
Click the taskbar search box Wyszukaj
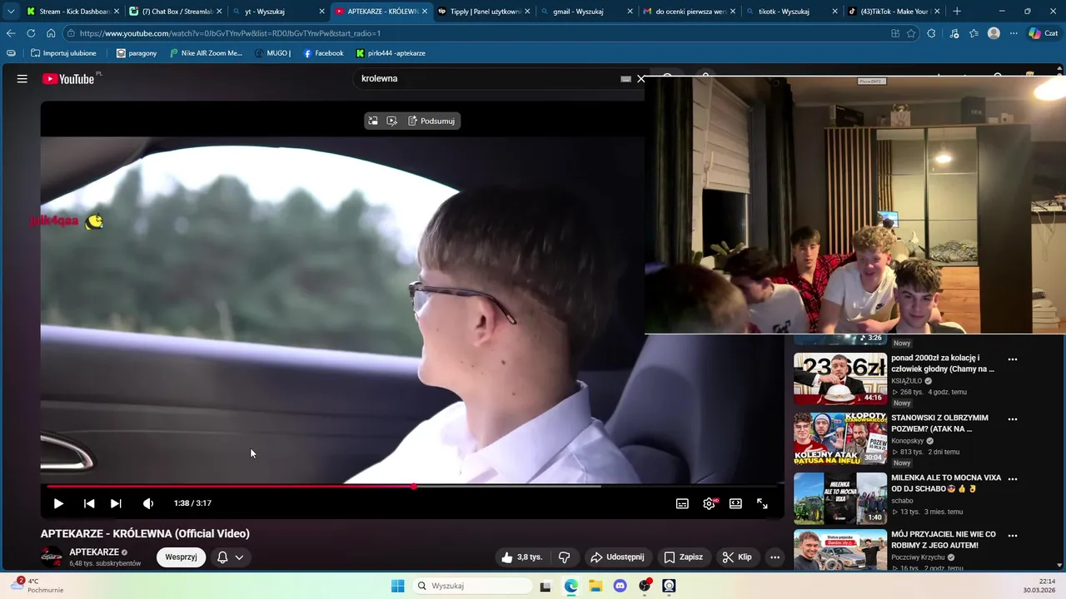coord(472,586)
